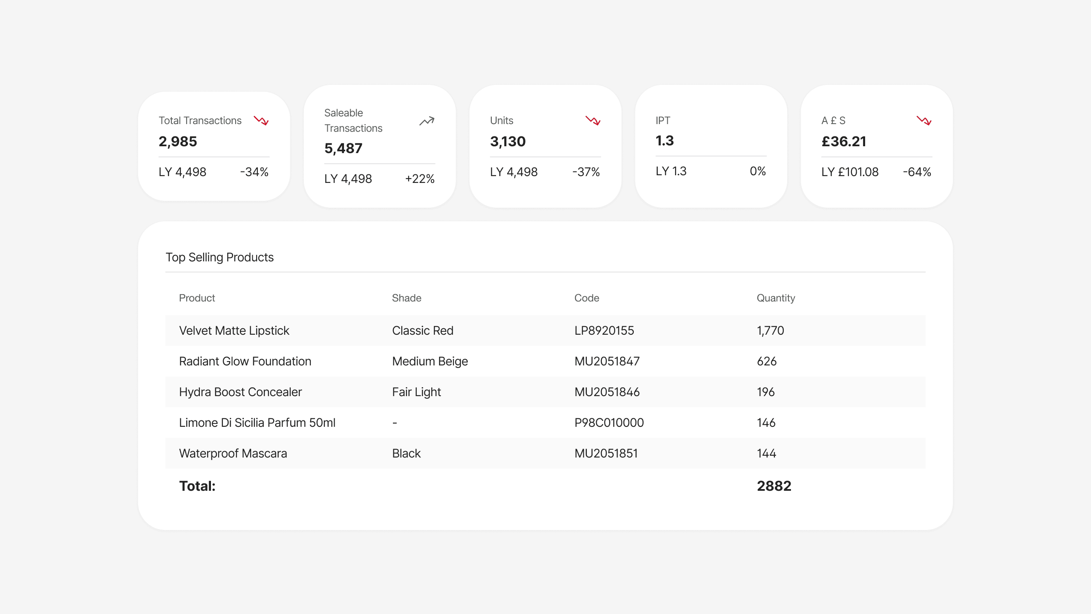Sort by the Quantity column header
The image size is (1091, 614).
[776, 298]
